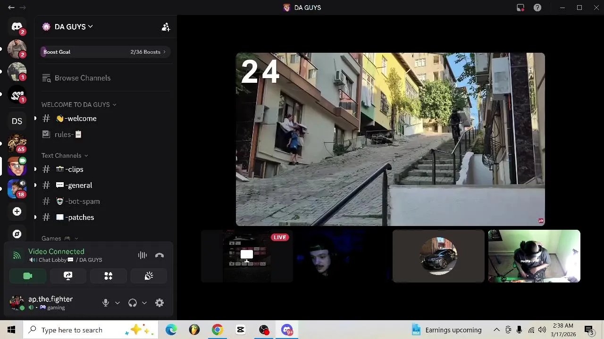Image resolution: width=604 pixels, height=339 pixels.
Task: Open microphone input options arrow
Action: click(x=117, y=303)
